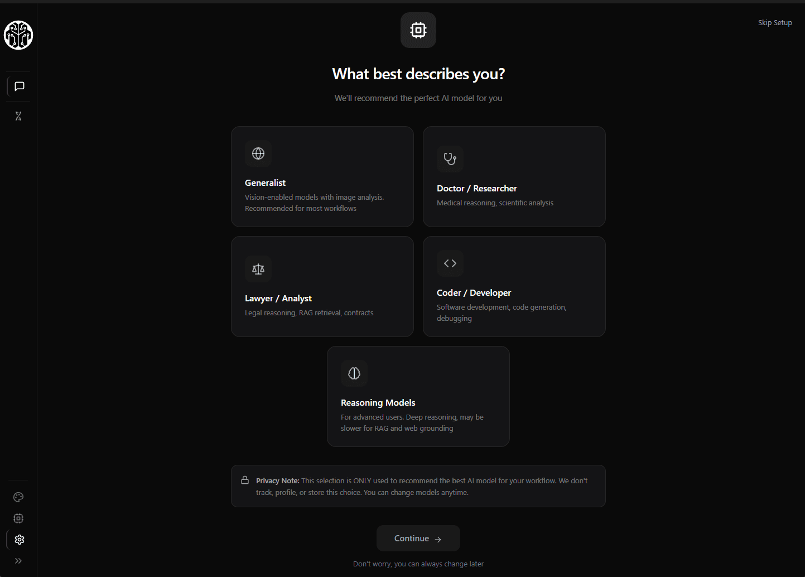
Task: Click the CPU chip icon in sidebar
Action: click(x=18, y=518)
